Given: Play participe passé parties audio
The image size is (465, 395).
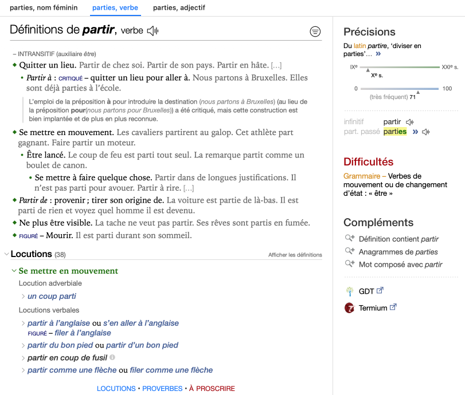Looking at the screenshot, I should tap(425, 132).
